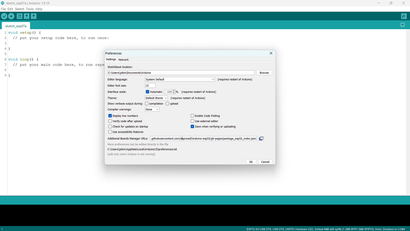
Task: Open the sketch tab list chevron icon
Action: pos(402,25)
